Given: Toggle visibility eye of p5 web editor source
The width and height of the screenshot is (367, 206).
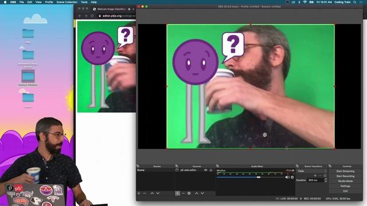Looking at the screenshot, I should point(205,171).
